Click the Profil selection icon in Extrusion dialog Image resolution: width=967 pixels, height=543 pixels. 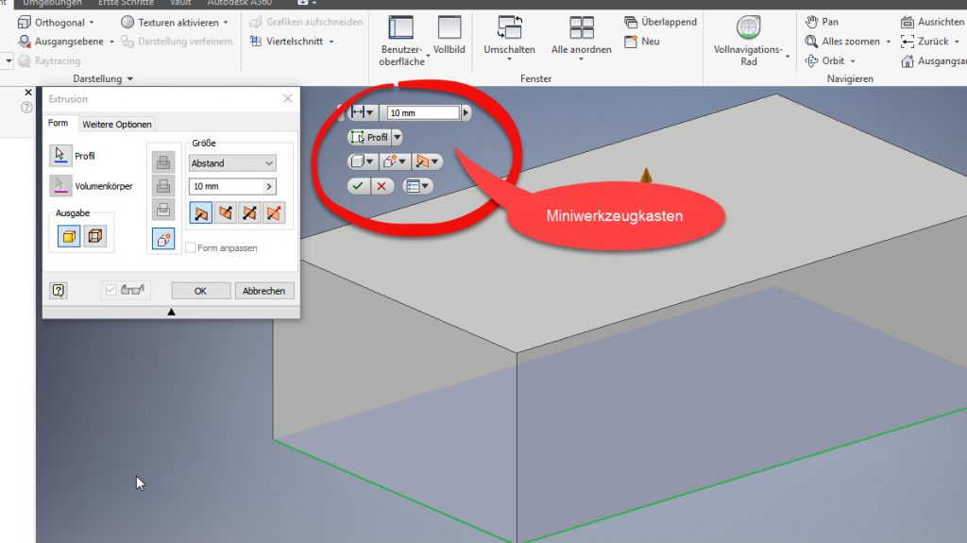click(x=60, y=156)
